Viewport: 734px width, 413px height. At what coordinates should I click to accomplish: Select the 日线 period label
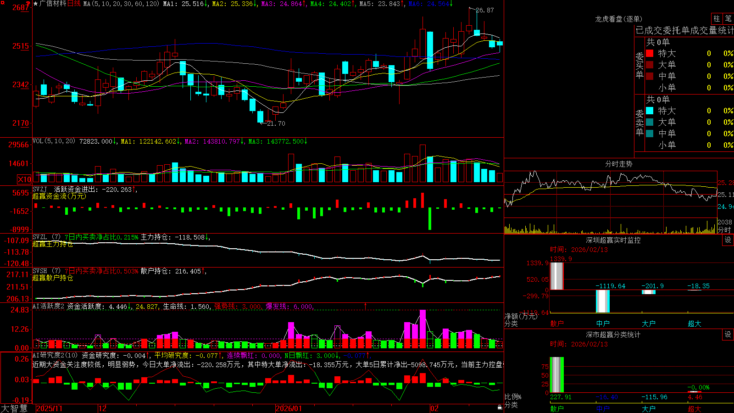(x=74, y=4)
